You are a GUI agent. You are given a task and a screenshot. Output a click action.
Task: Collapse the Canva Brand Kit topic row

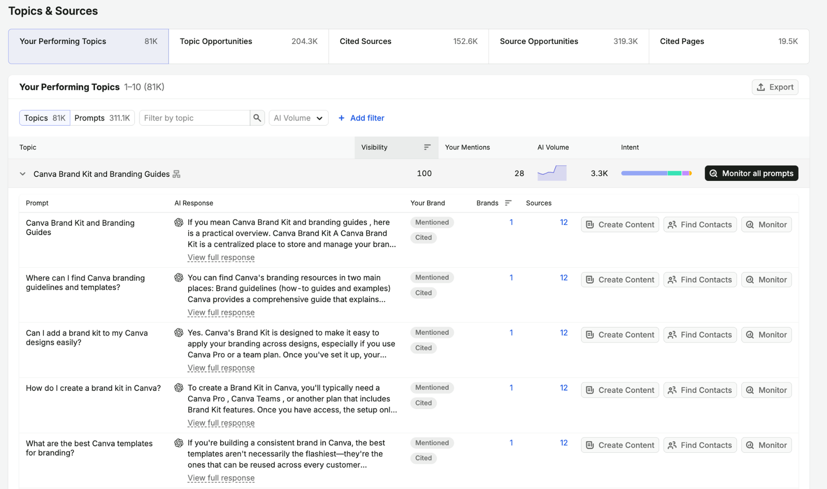(23, 174)
